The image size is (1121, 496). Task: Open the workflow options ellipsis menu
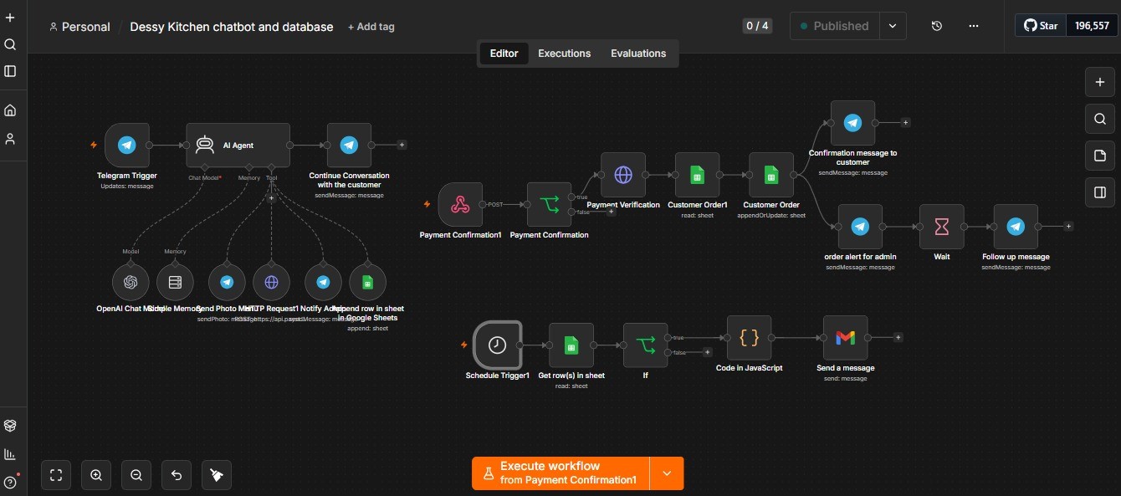click(974, 26)
